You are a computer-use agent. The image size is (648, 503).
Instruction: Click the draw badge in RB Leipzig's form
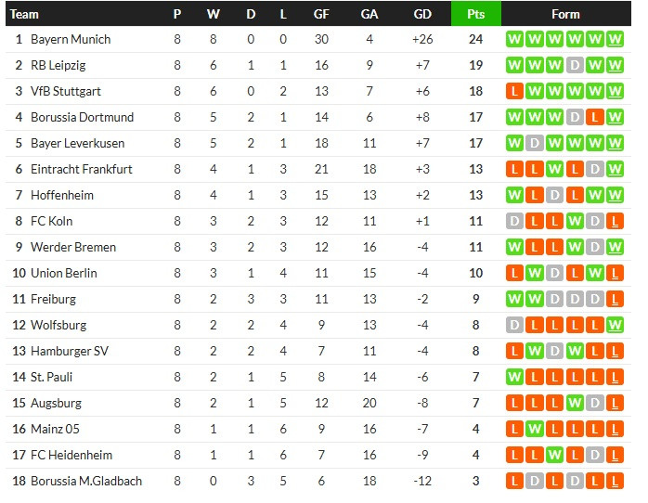(x=576, y=66)
